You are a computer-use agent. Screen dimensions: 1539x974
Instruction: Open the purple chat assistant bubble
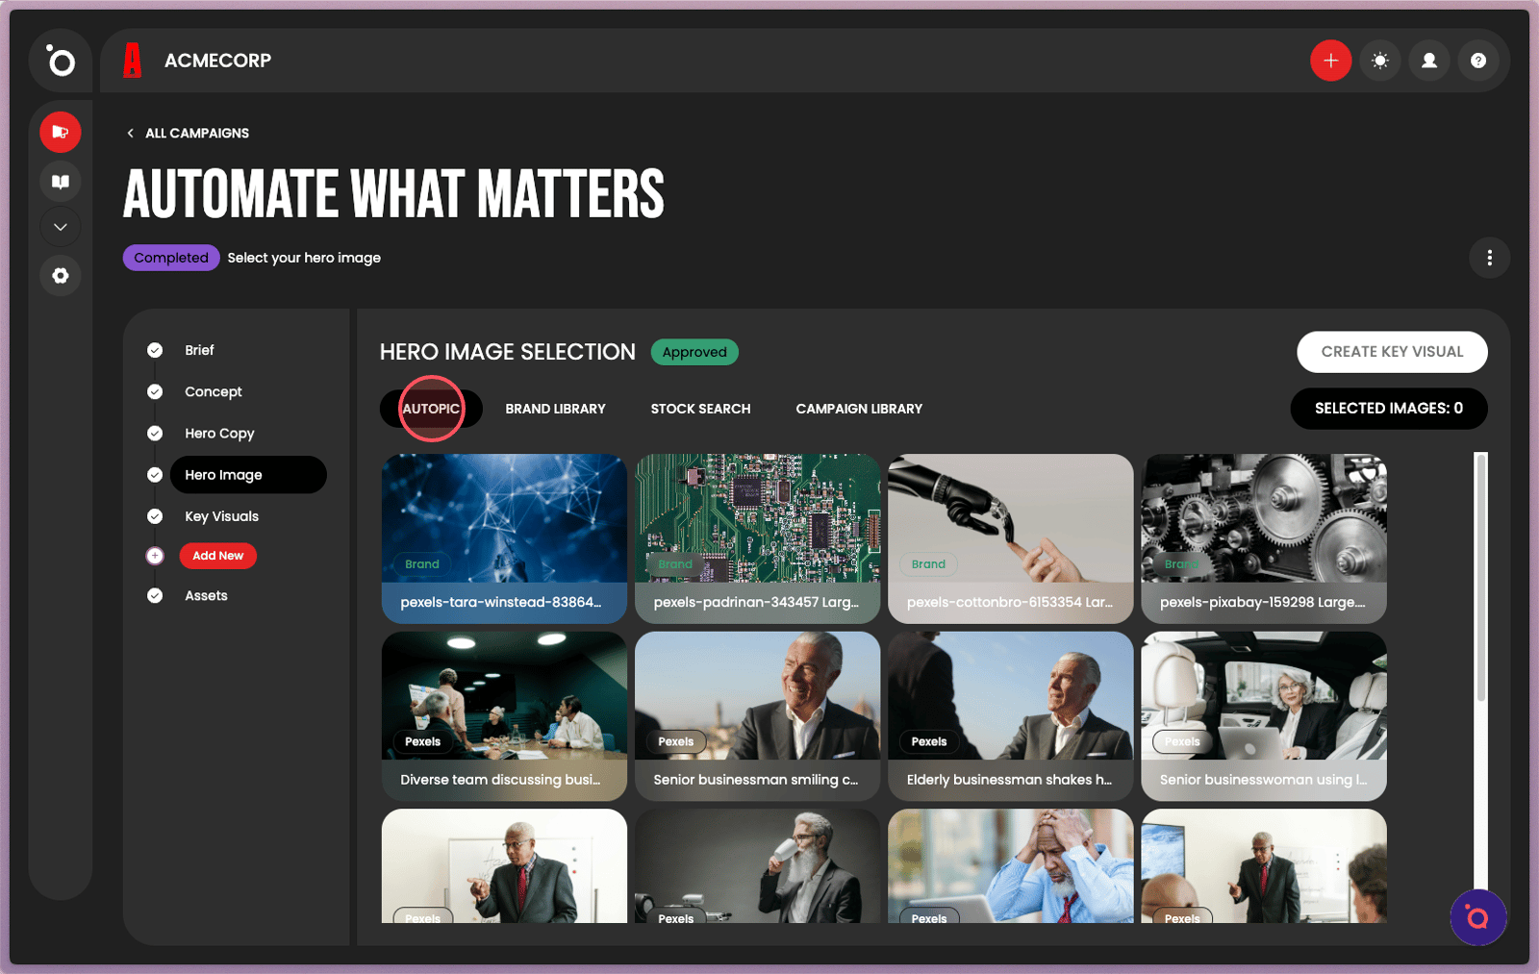pos(1477,918)
